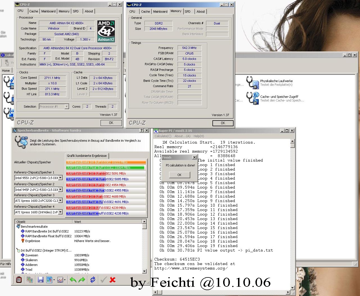
Task: Select the Addieren result row
Action: pos(79,265)
